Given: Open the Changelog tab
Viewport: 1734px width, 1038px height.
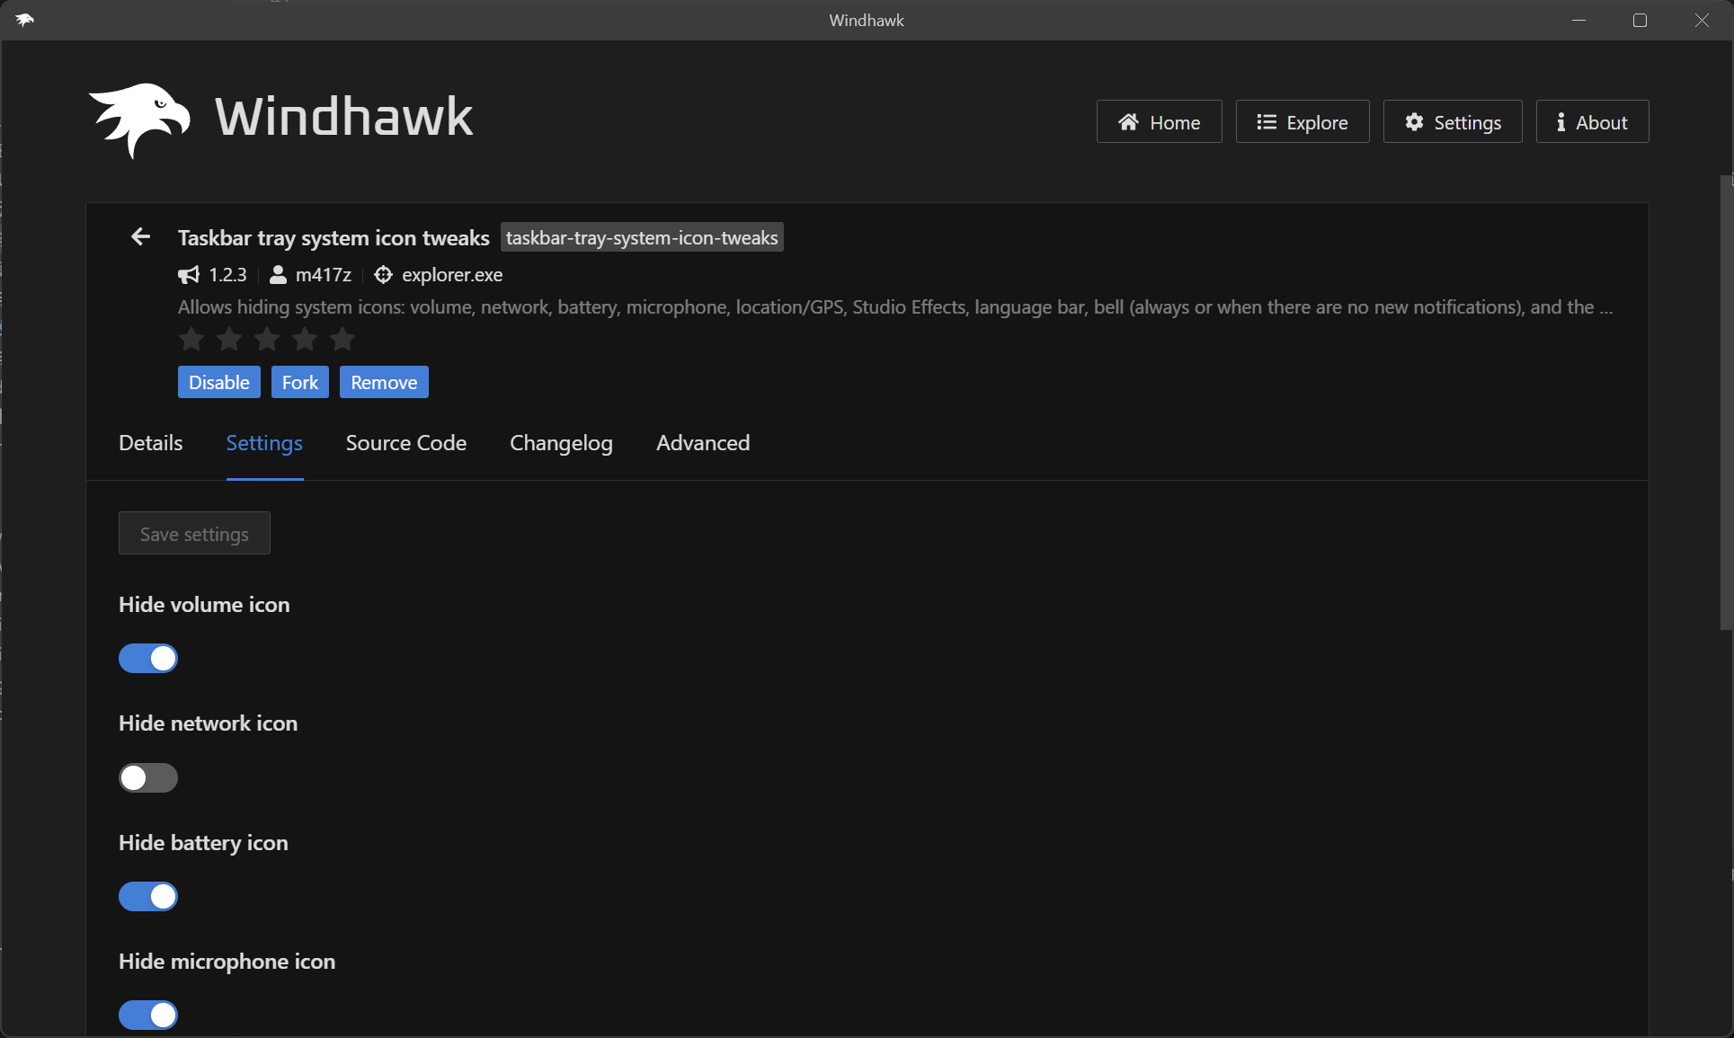Looking at the screenshot, I should click(x=561, y=443).
